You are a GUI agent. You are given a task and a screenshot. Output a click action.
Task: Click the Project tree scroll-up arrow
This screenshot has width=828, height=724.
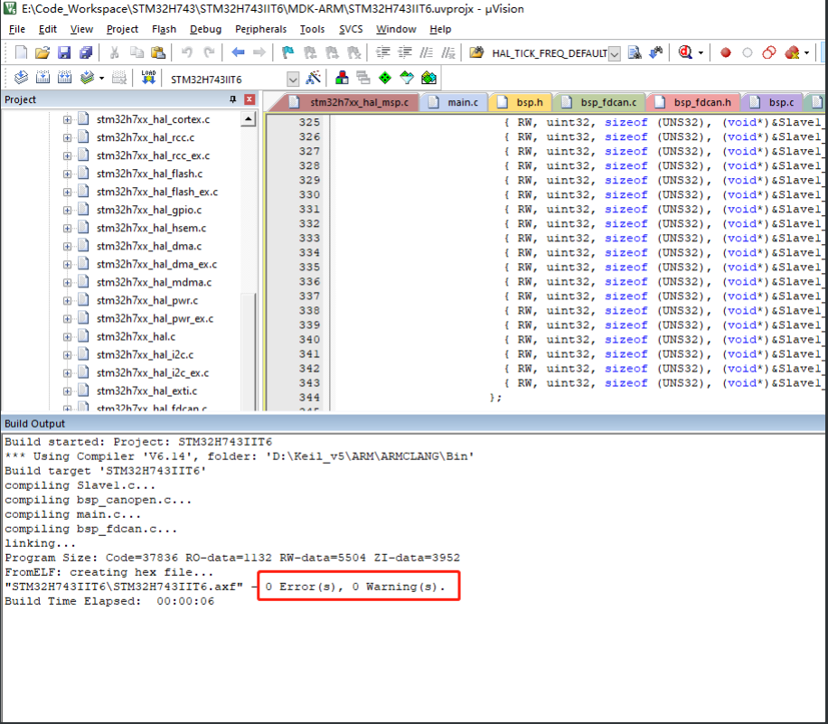pyautogui.click(x=249, y=118)
